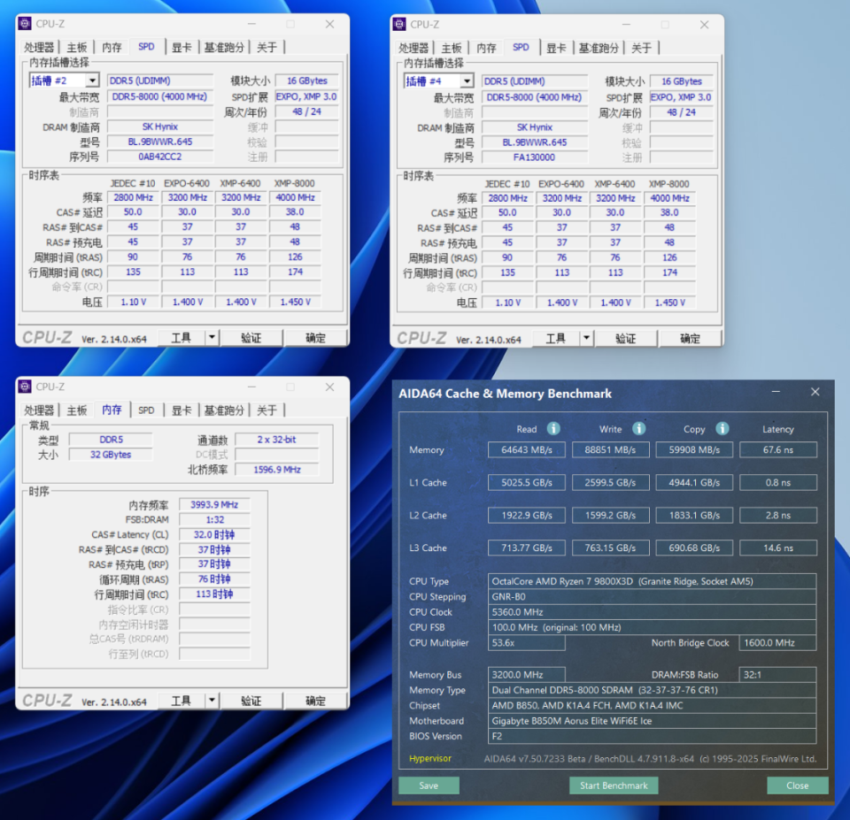Open slot #2 dropdown in top-left CPU-Z
Viewport: 850px width, 820px height.
93,80
